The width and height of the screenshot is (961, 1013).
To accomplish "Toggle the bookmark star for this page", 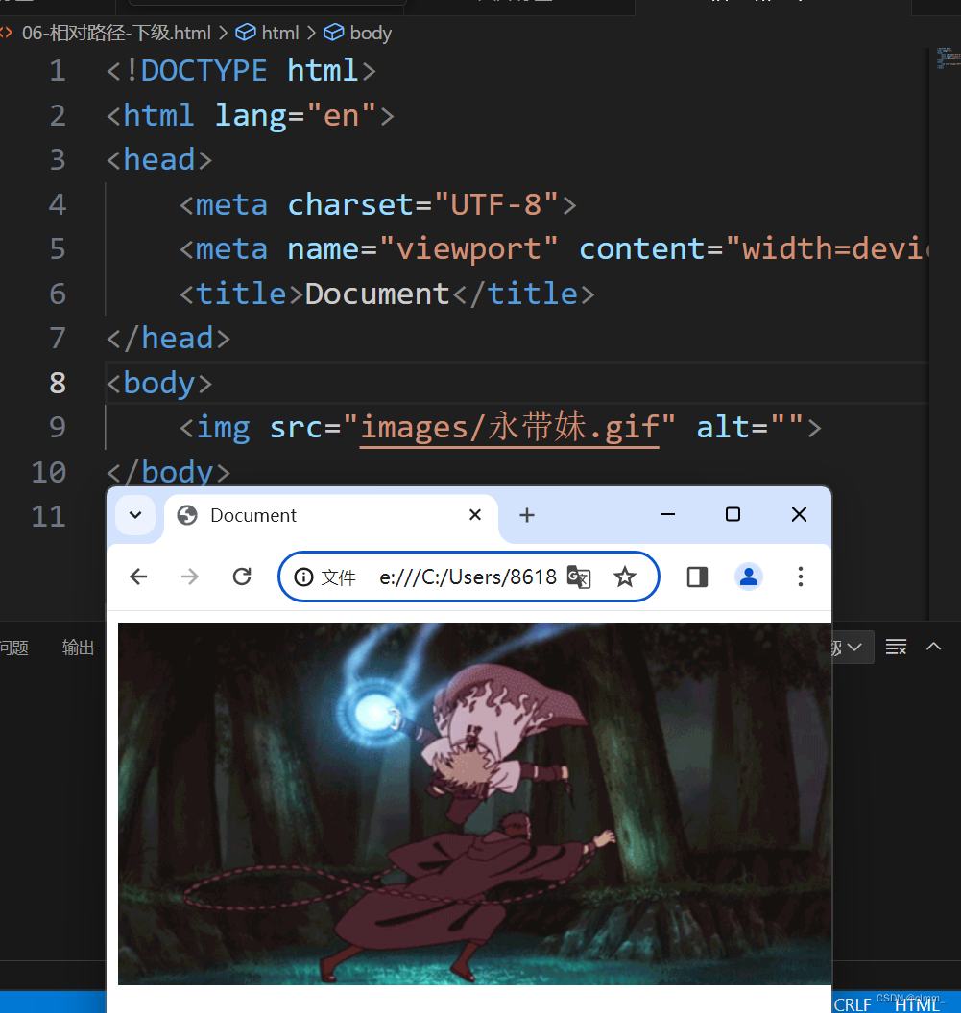I will tap(625, 577).
